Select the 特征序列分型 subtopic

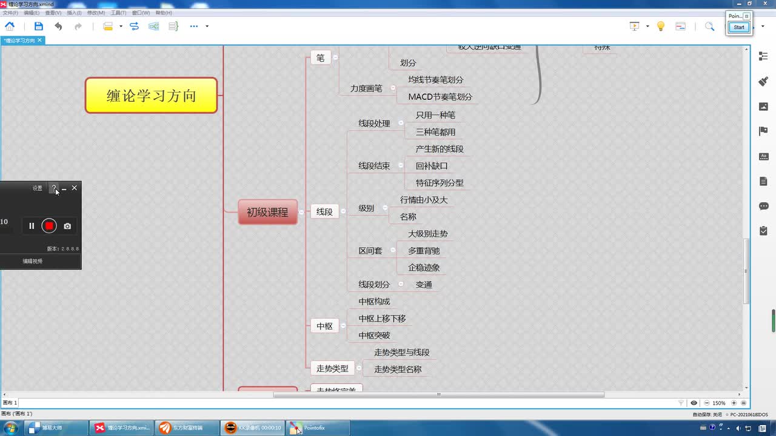[x=440, y=183]
